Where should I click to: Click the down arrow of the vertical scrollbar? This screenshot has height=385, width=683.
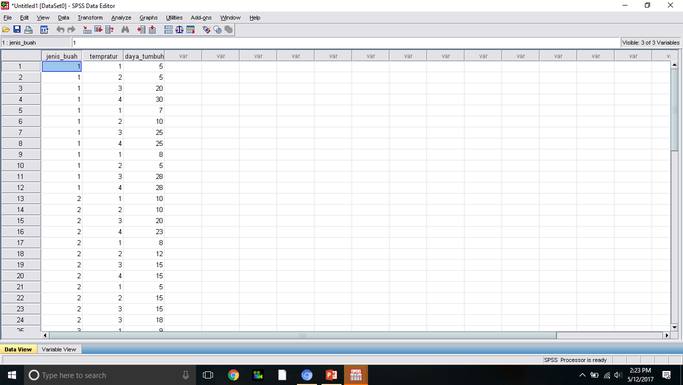(x=674, y=327)
